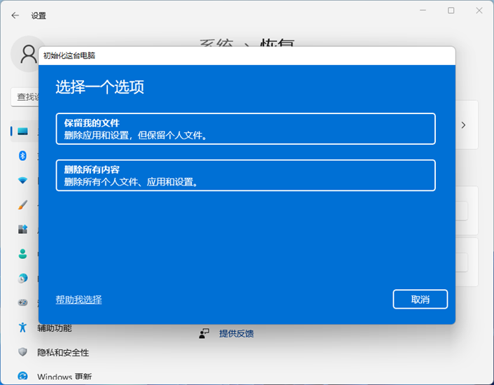Click the user profile avatar
The height and width of the screenshot is (385, 494).
tap(28, 53)
